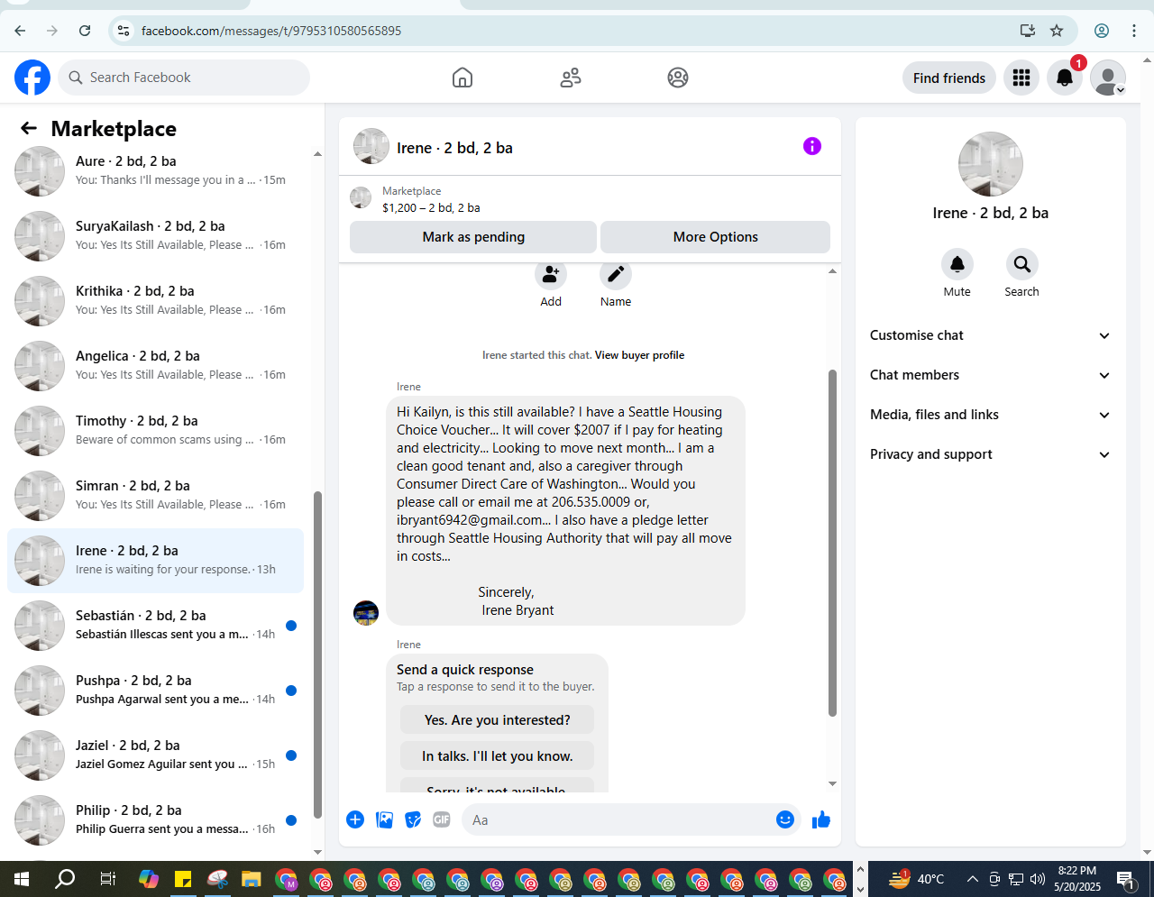
Task: Open the taskbar clock showing 8:22 PM
Action: [x=1077, y=879]
